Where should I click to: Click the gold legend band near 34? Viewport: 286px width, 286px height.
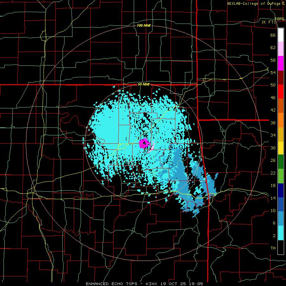281,134
